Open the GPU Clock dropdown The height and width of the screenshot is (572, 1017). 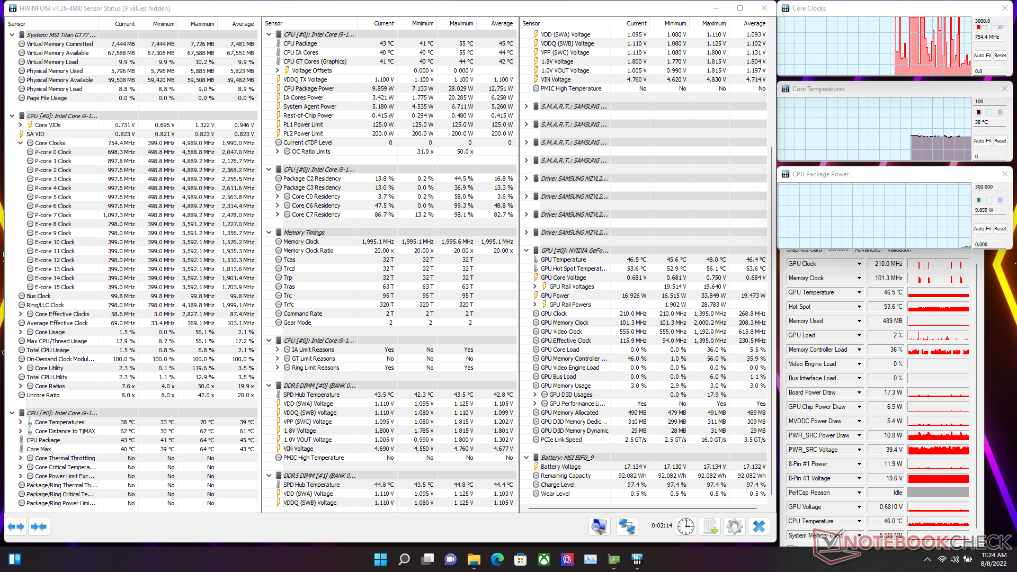click(859, 264)
